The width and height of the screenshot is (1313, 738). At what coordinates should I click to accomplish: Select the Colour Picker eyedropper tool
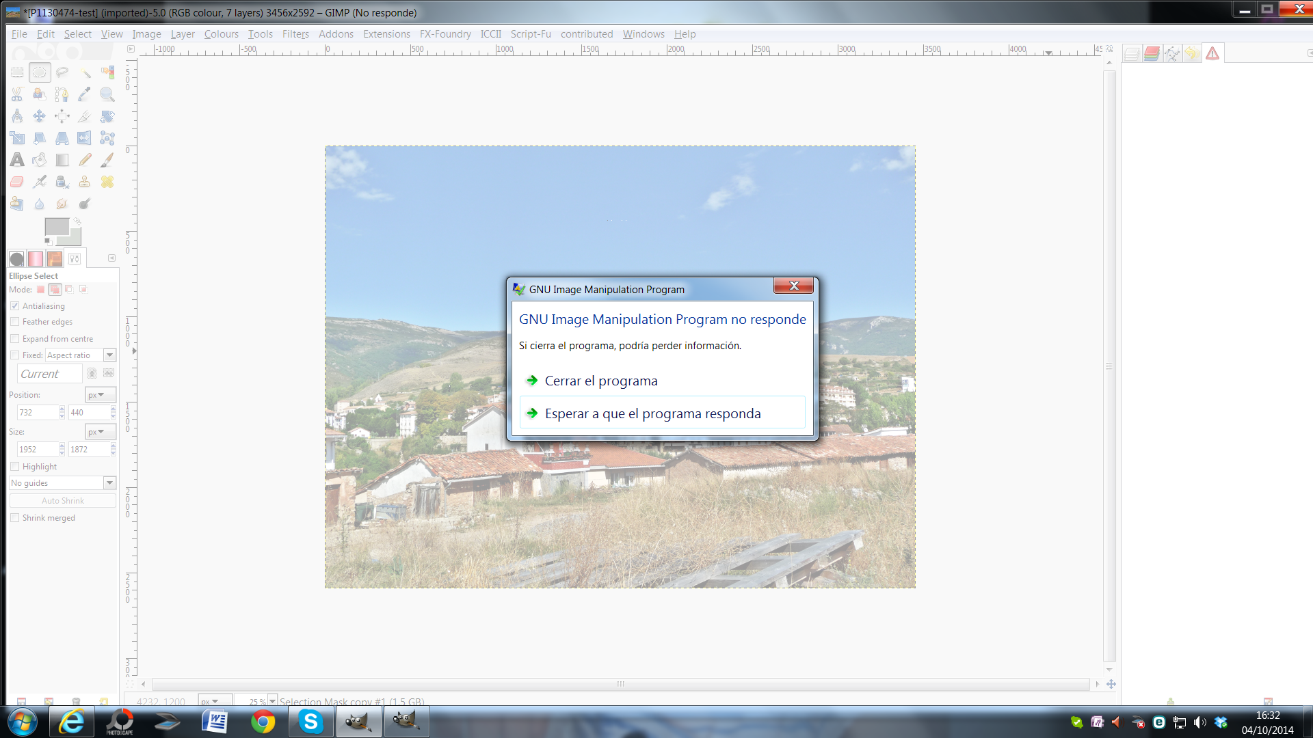point(85,94)
